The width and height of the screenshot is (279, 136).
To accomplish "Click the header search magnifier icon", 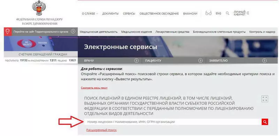I will click(x=227, y=13).
